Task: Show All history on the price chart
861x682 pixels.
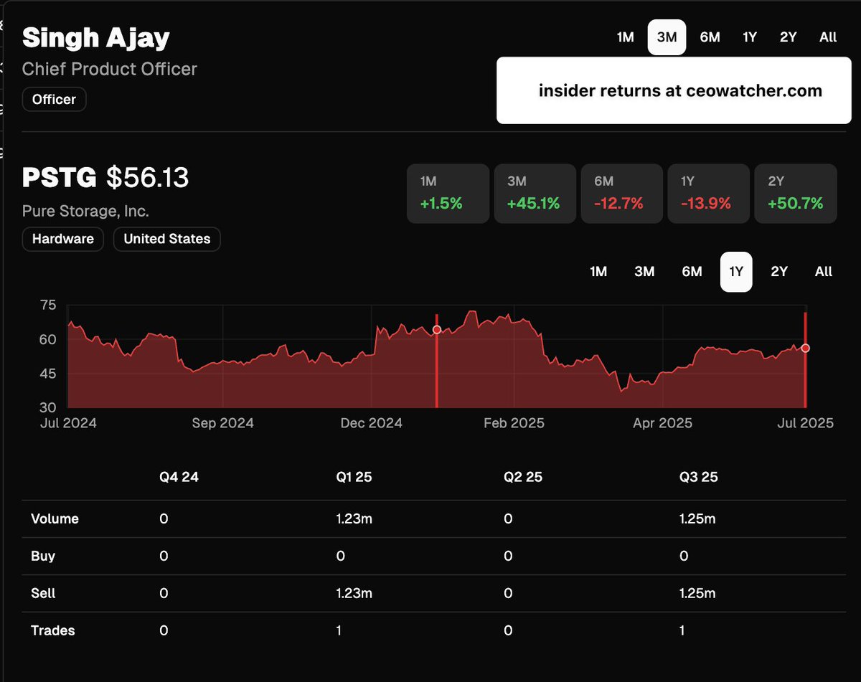Action: (x=824, y=272)
